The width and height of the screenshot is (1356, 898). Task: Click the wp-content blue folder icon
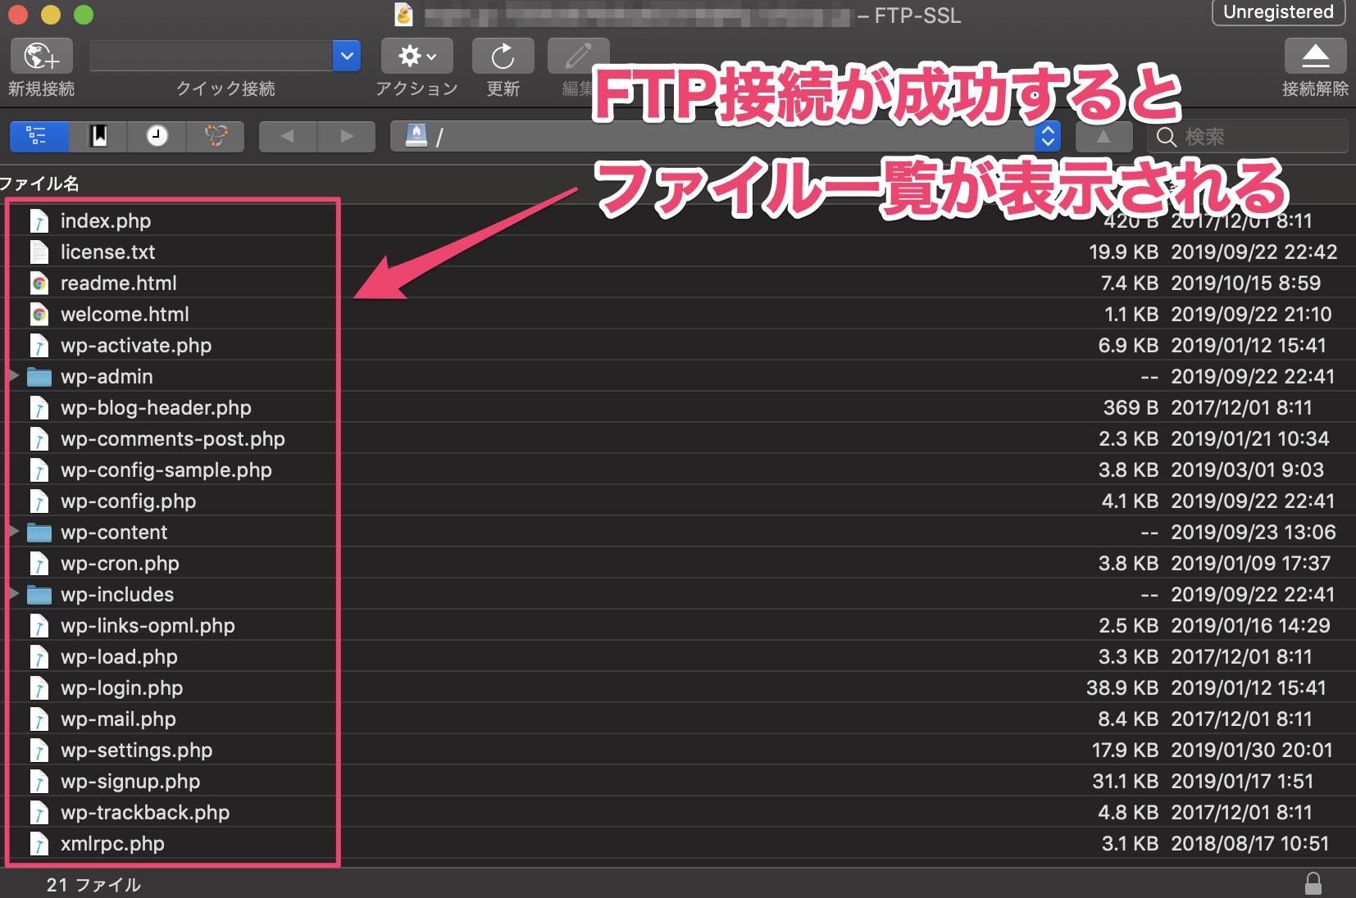point(39,532)
